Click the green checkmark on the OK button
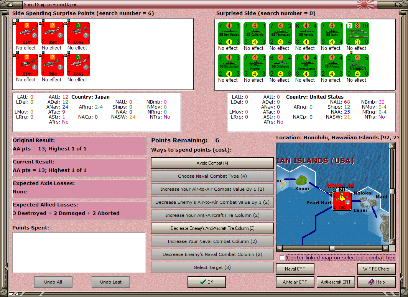408x297 pixels. coord(203,282)
